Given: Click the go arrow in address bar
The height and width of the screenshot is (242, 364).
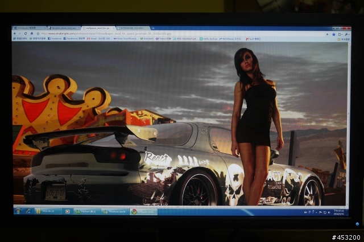Looking at the screenshot, I should coord(328,34).
